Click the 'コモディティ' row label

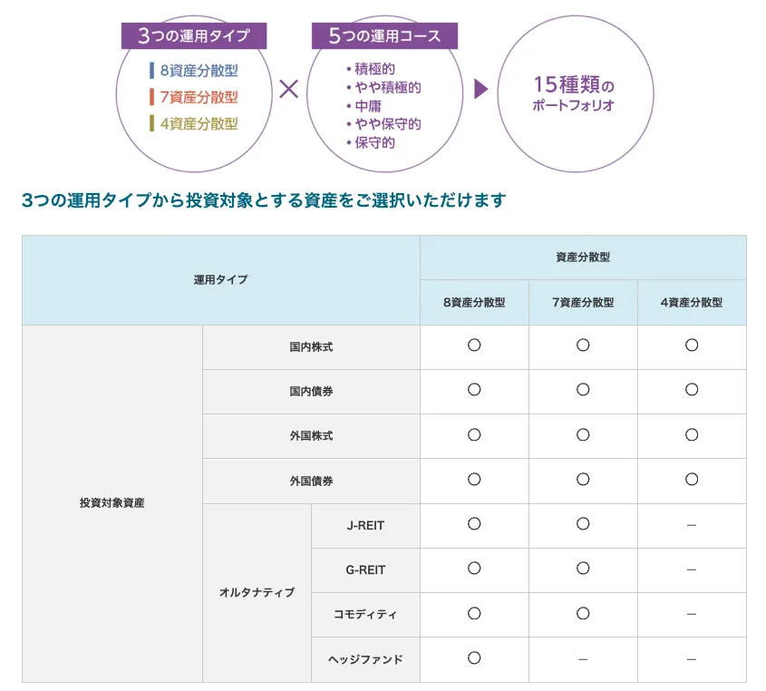tap(365, 615)
